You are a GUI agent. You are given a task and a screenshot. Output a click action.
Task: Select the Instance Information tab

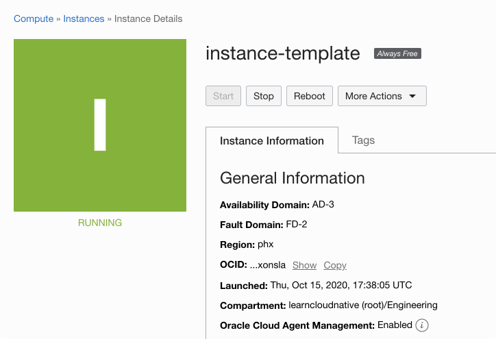[272, 141]
